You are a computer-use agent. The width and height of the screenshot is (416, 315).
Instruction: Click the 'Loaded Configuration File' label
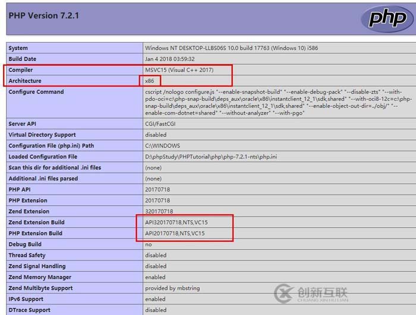43,157
